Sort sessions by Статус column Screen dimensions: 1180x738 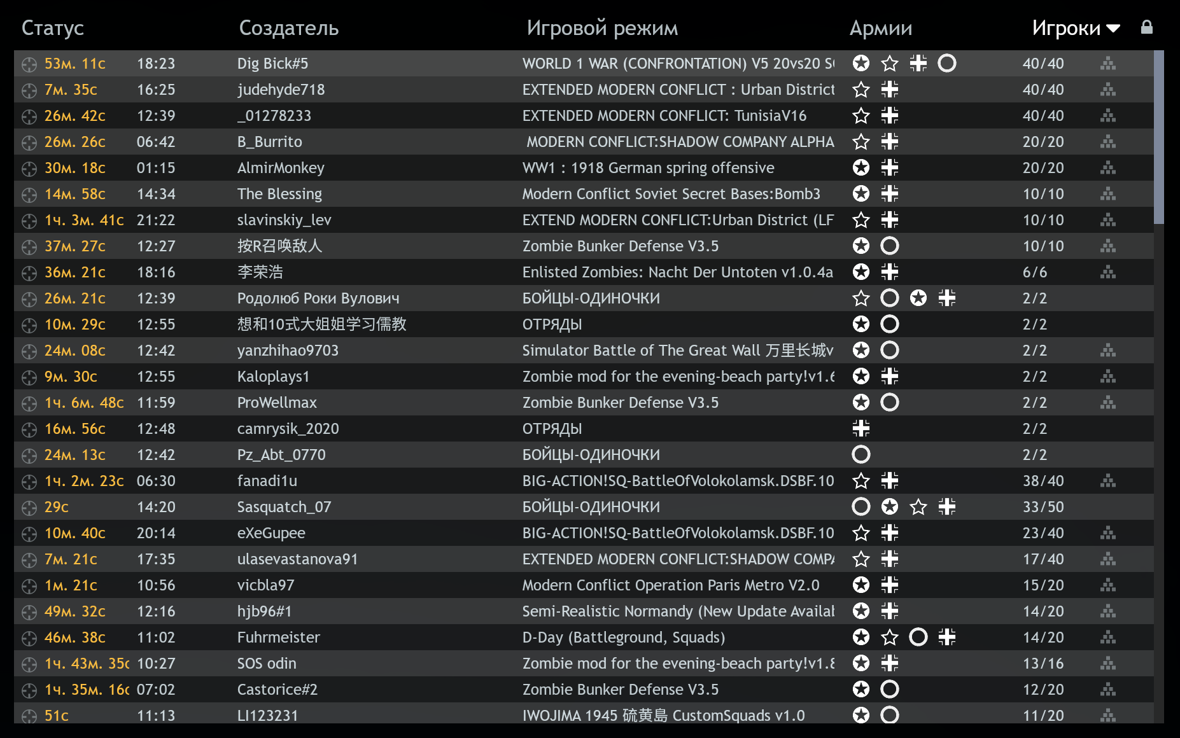(53, 28)
